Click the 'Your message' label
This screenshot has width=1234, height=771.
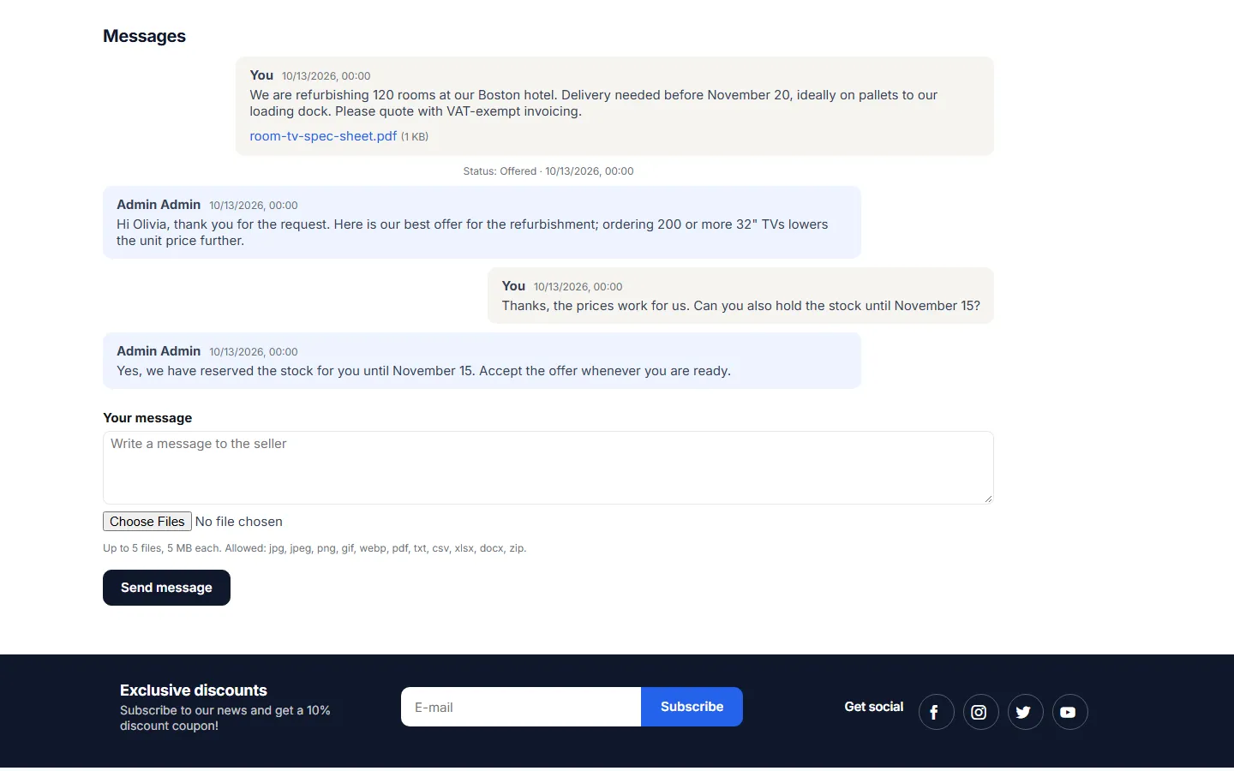click(x=147, y=418)
